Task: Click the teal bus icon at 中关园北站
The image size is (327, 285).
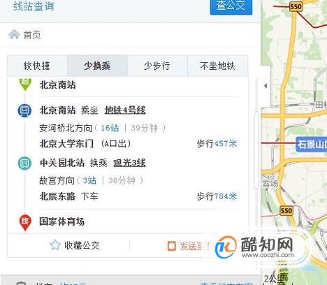Action: [24, 163]
